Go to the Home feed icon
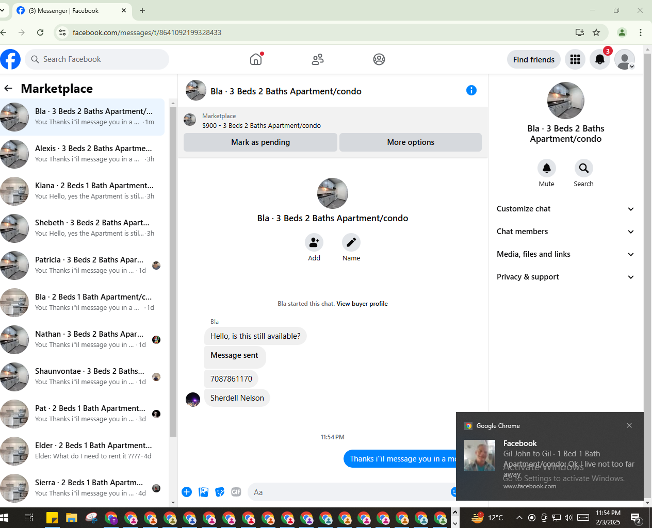Viewport: 652px width, 528px height. 256,59
